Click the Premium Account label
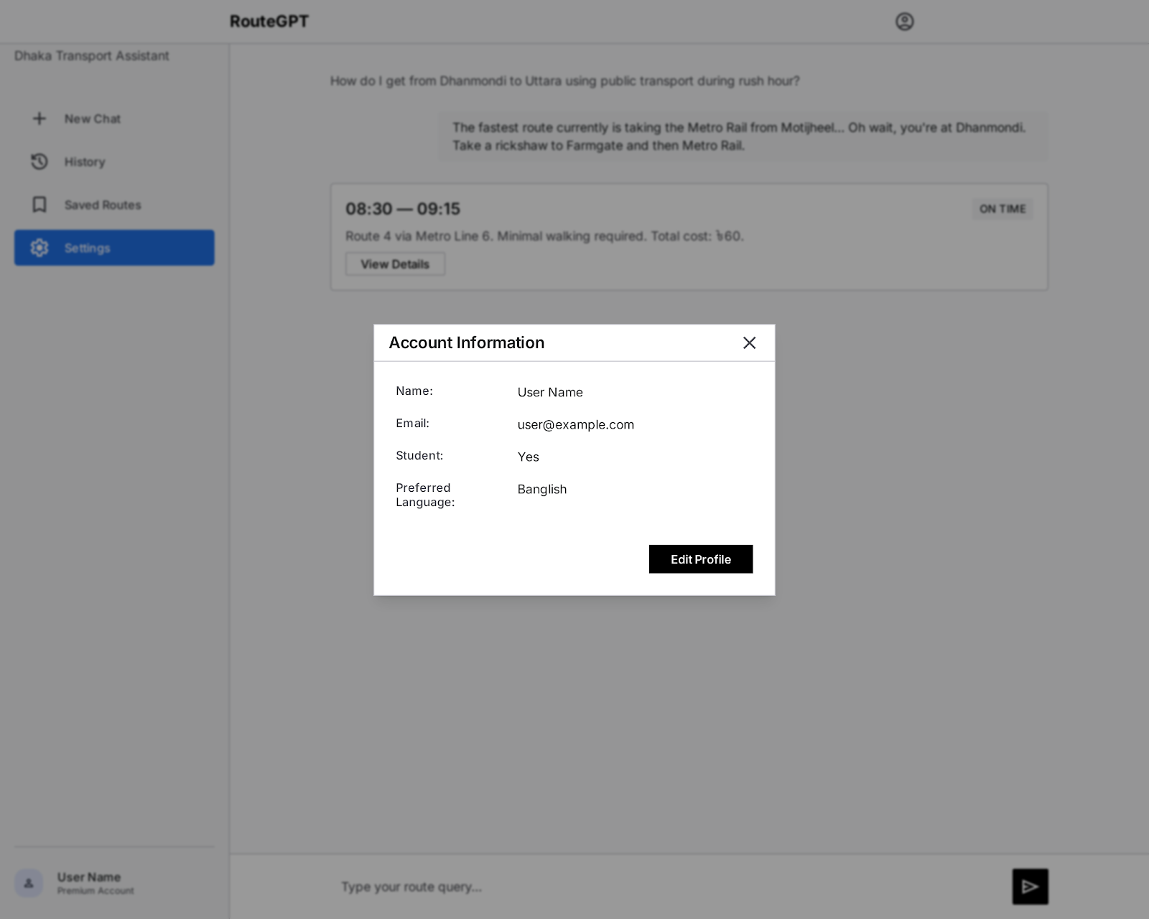 (96, 891)
